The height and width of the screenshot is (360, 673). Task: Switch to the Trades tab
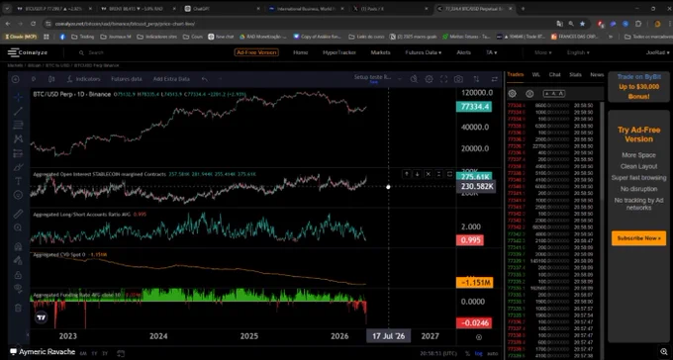(x=515, y=74)
